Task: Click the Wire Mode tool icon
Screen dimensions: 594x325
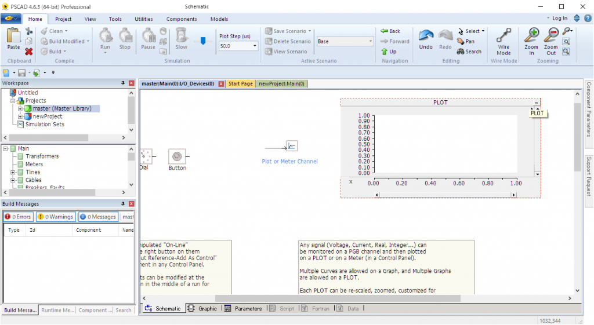Action: pos(504,36)
